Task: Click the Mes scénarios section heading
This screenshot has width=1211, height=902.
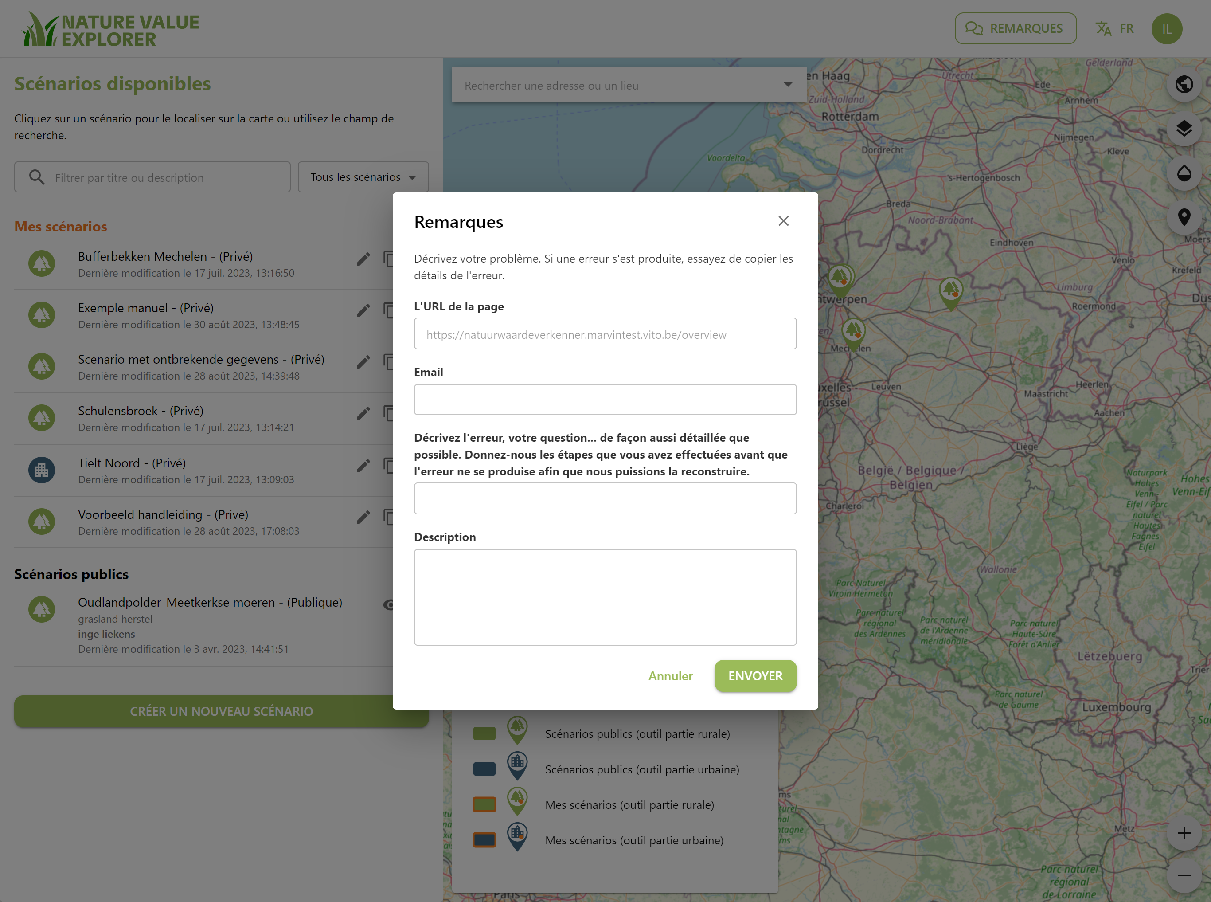Action: [x=61, y=227]
